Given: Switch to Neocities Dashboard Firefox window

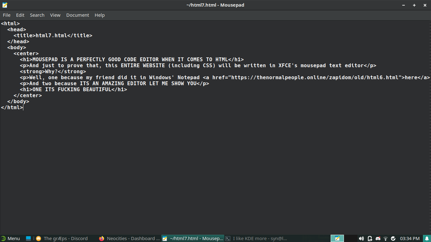Looking at the screenshot, I should pyautogui.click(x=129, y=239).
